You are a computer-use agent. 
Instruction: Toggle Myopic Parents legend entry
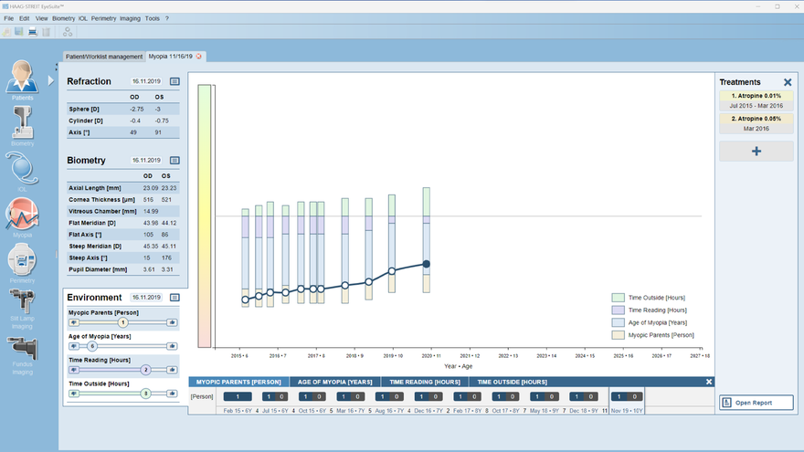pyautogui.click(x=618, y=335)
